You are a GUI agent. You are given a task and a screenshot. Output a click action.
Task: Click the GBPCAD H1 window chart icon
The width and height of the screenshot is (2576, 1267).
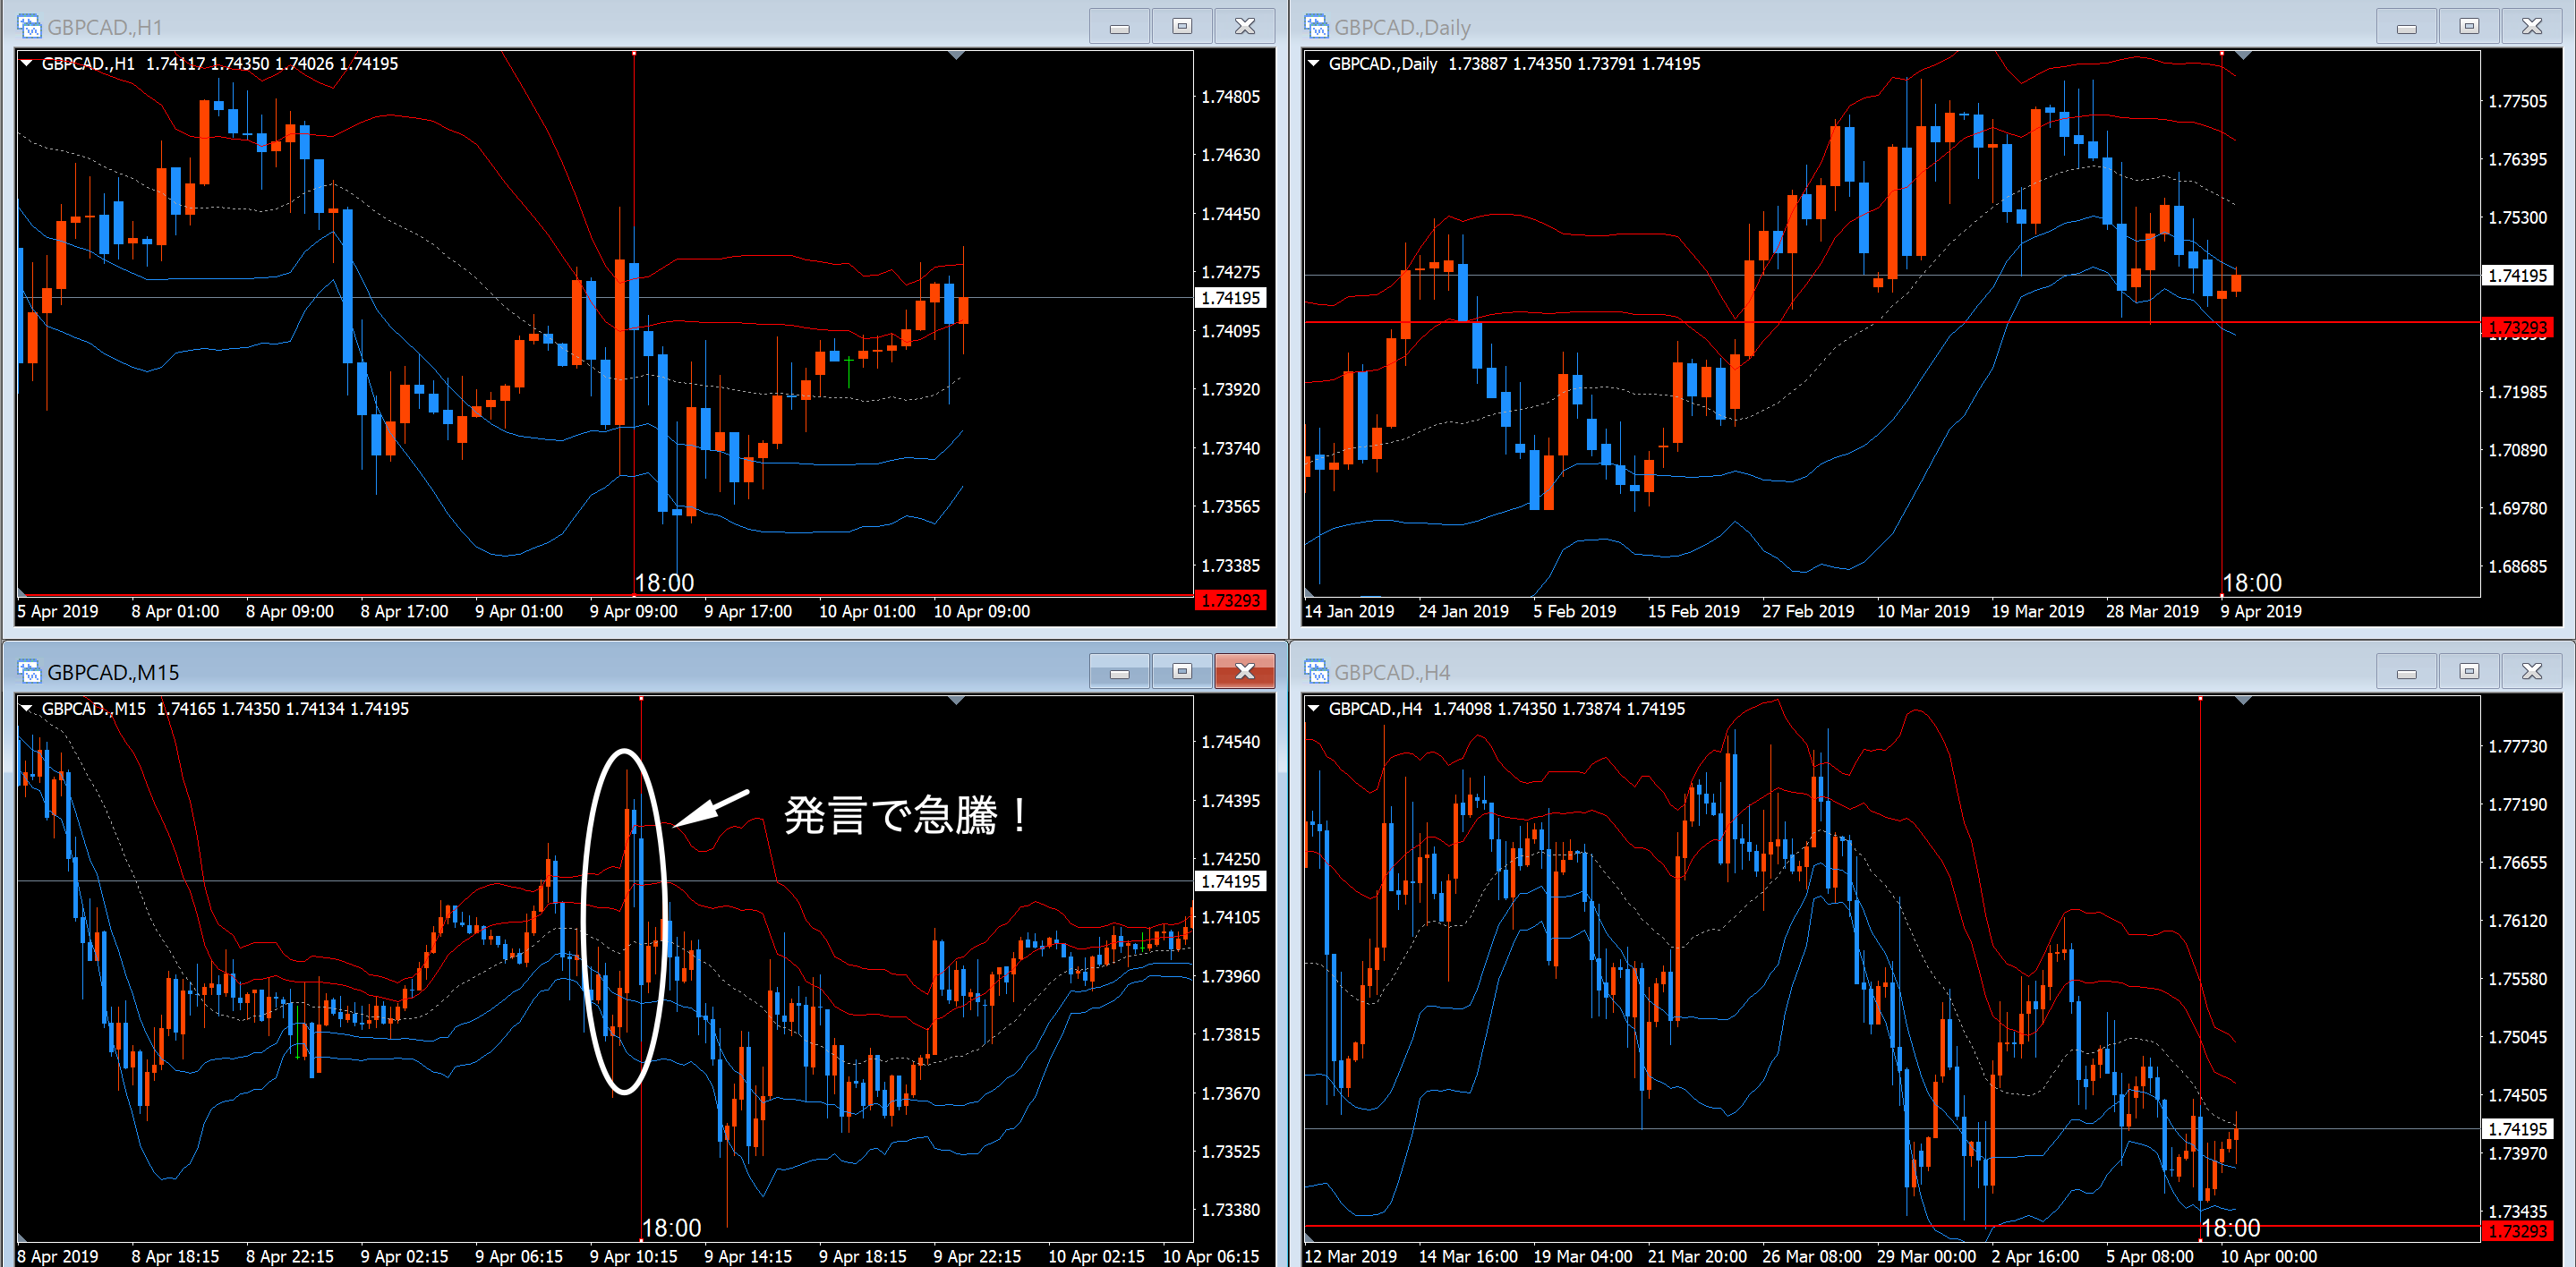pyautogui.click(x=29, y=26)
